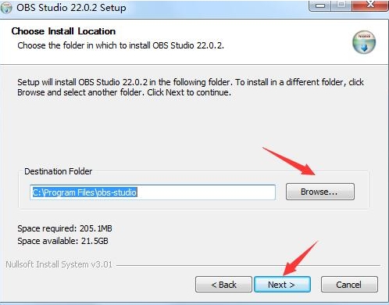Click the disabled maximize window button
The image size is (389, 305).
pyautogui.click(x=341, y=5)
